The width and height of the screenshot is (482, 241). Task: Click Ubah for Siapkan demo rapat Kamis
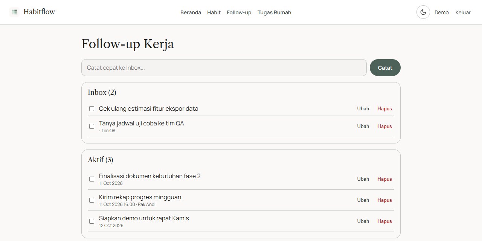[363, 221]
